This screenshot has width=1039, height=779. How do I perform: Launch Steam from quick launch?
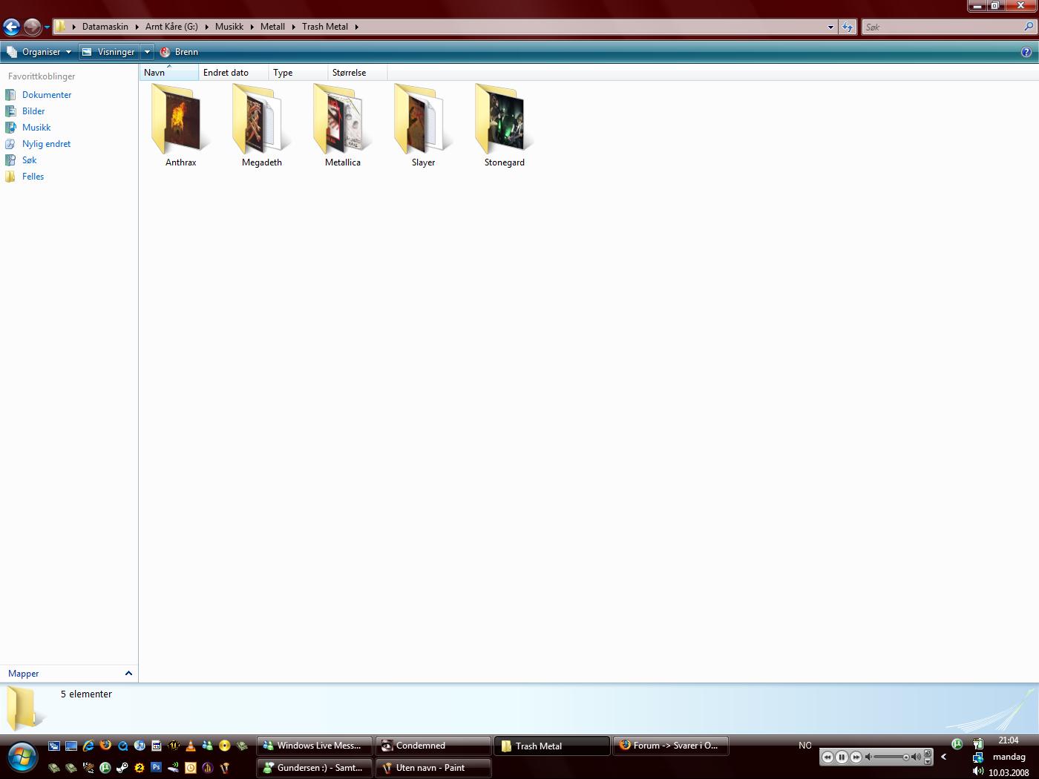click(x=122, y=768)
